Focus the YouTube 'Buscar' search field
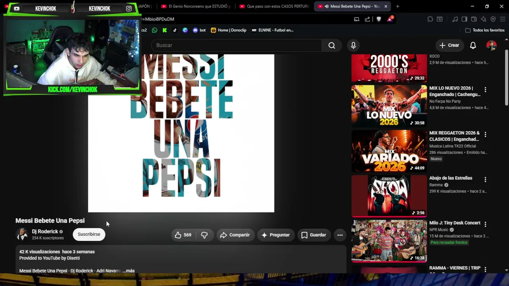 (x=236, y=45)
